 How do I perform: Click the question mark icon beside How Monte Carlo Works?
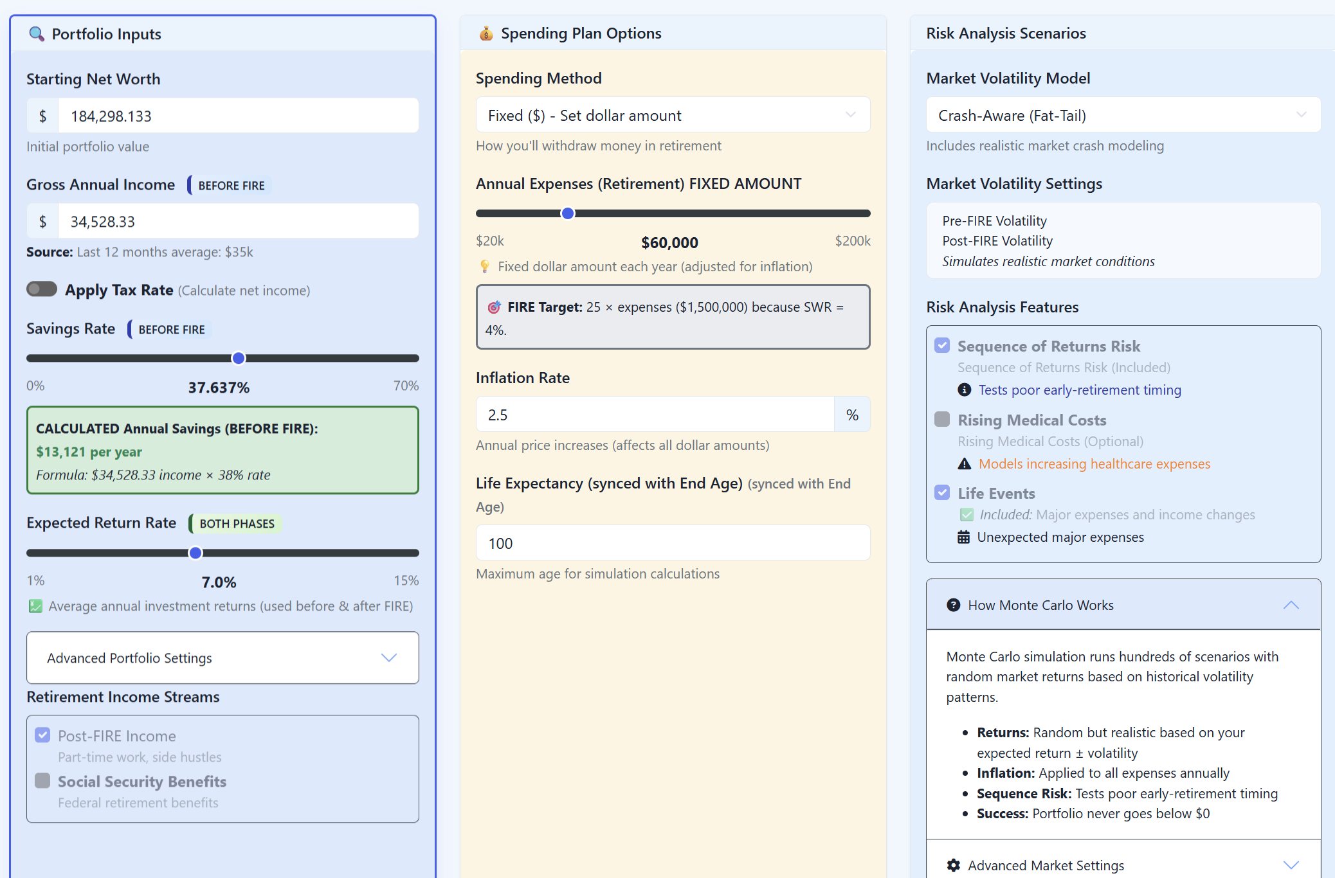coord(953,605)
